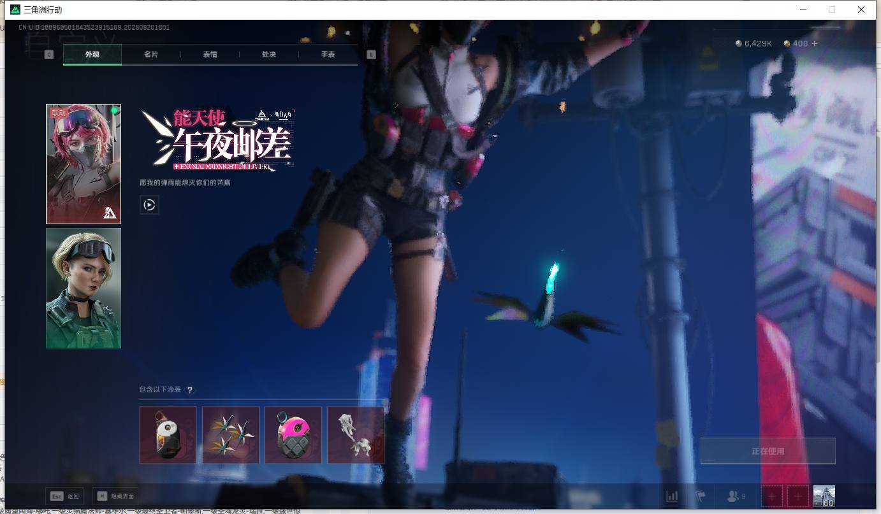
Task: Click the H 隐藏界面 hide-interface button
Action: tap(115, 496)
